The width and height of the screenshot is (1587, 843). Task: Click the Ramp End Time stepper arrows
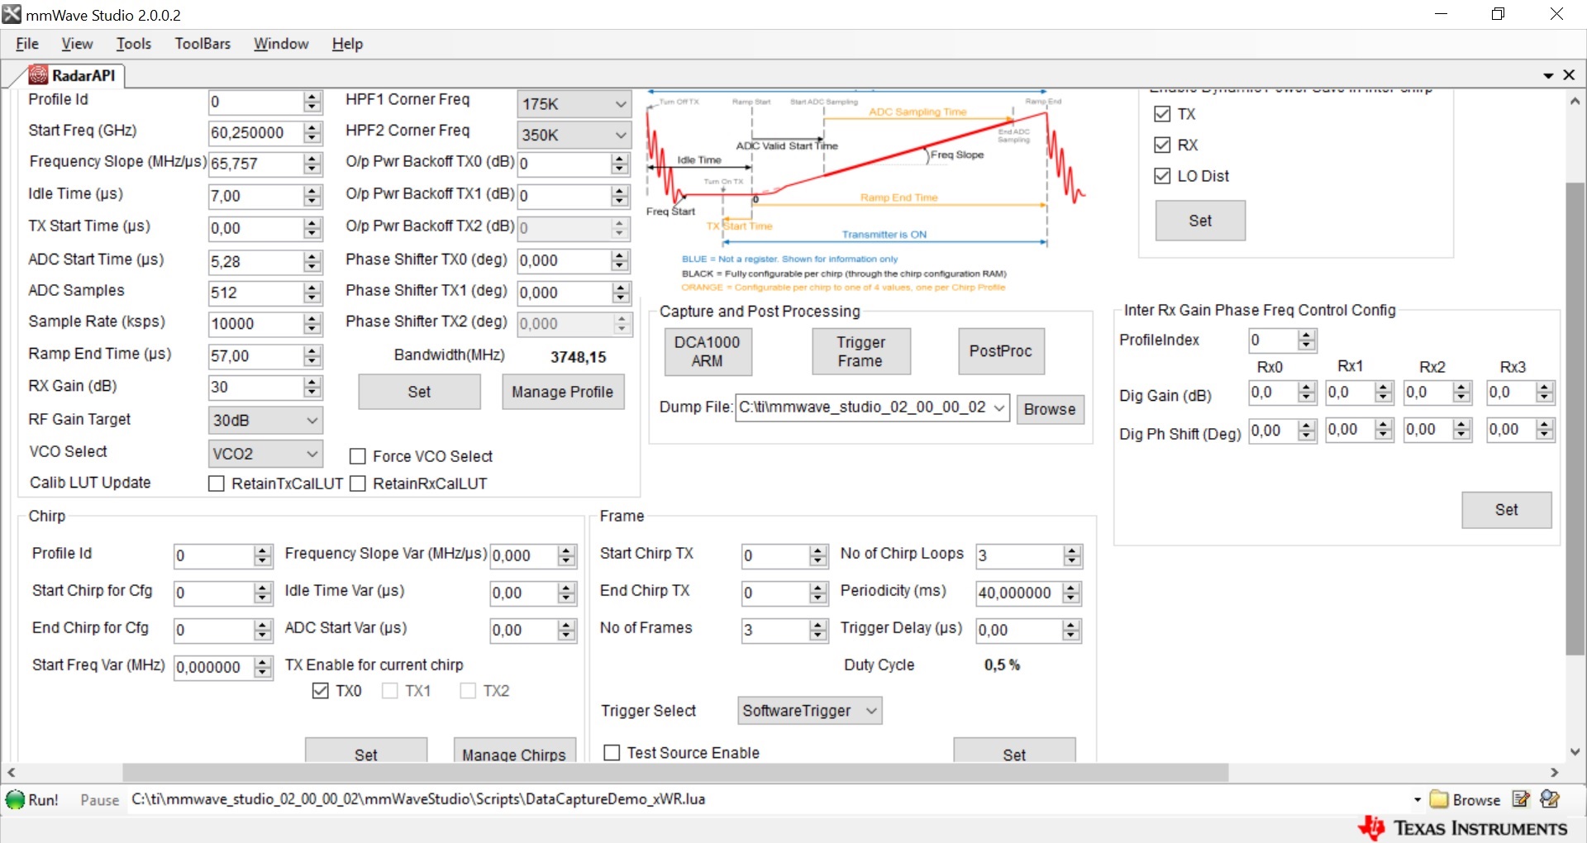[x=312, y=356]
